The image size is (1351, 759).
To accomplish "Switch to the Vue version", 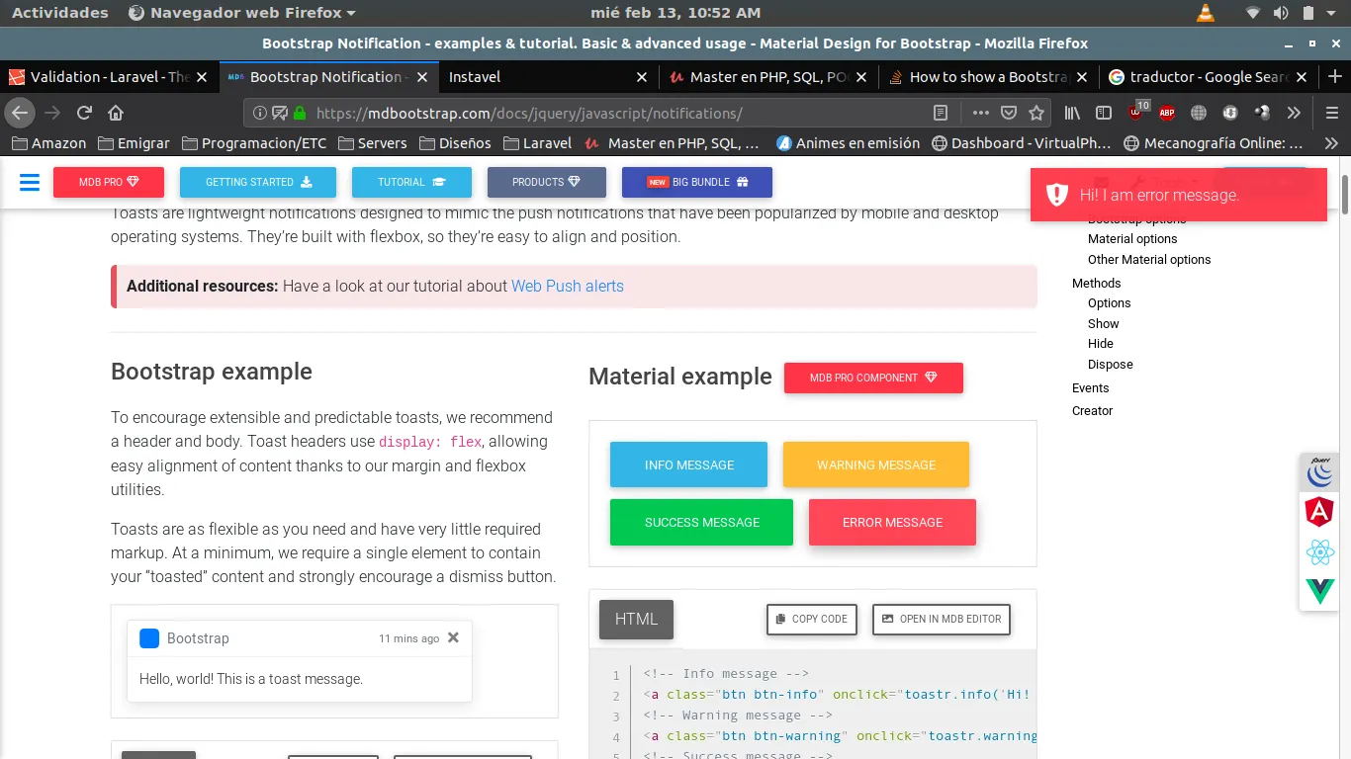I will click(1319, 591).
